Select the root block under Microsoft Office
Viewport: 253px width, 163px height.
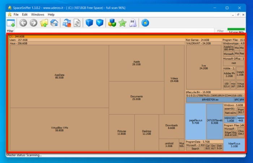tap(233, 63)
